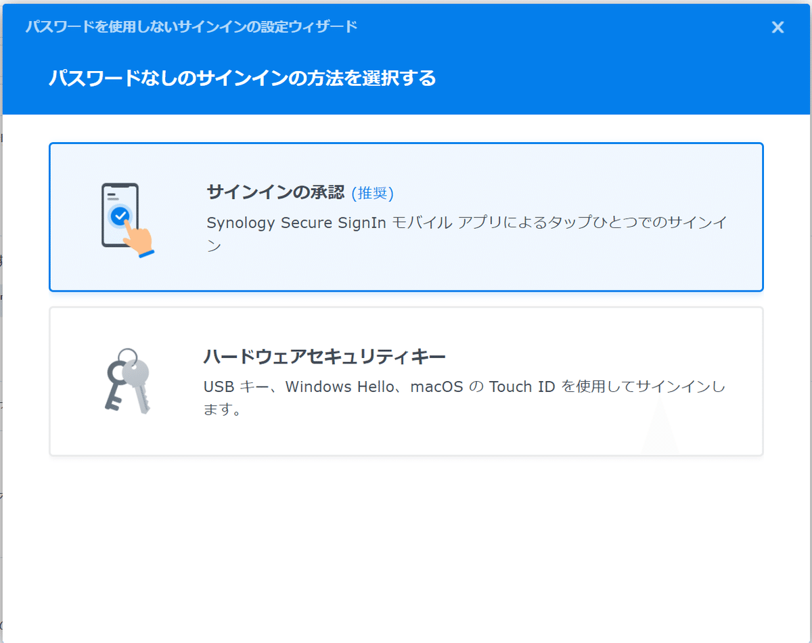Click the サインインの承認 heading link
Image resolution: width=812 pixels, height=643 pixels.
click(x=275, y=193)
